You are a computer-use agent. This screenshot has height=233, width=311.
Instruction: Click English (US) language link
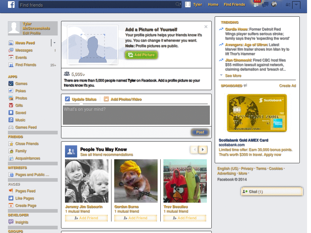[228, 168]
